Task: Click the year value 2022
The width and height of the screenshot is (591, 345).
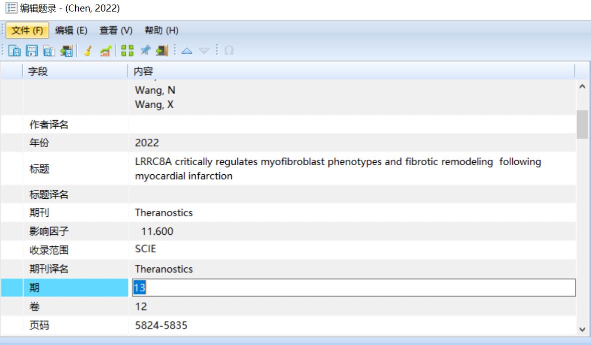Action: tap(147, 143)
